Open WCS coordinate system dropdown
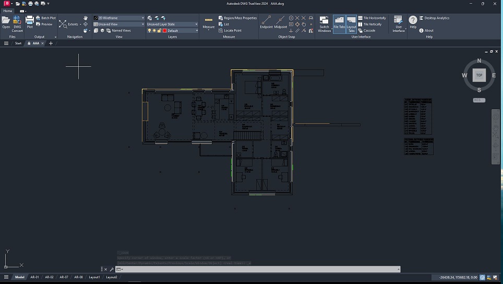Viewport: 503px width, 284px height. [x=479, y=100]
